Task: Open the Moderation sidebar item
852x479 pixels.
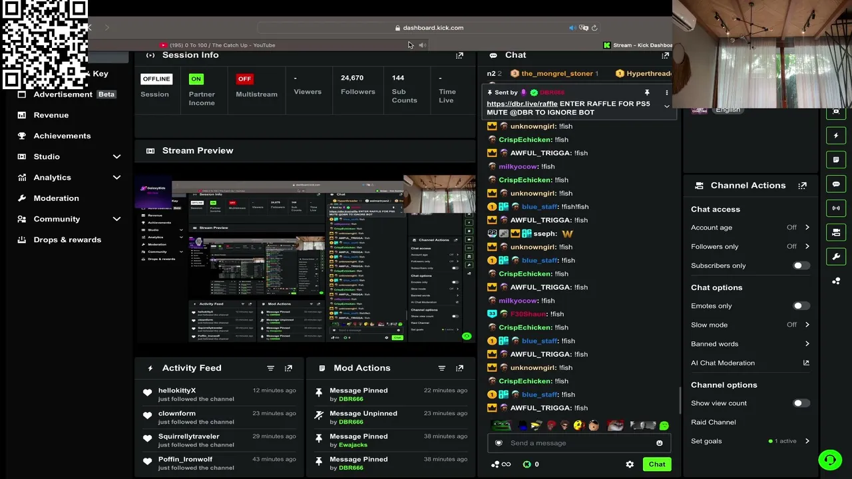Action: point(56,198)
